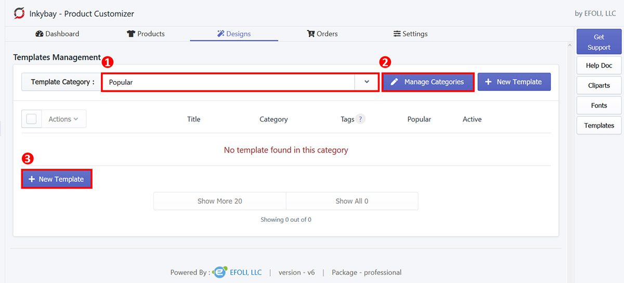Click New Template button below the table
This screenshot has width=624, height=283.
(x=57, y=179)
